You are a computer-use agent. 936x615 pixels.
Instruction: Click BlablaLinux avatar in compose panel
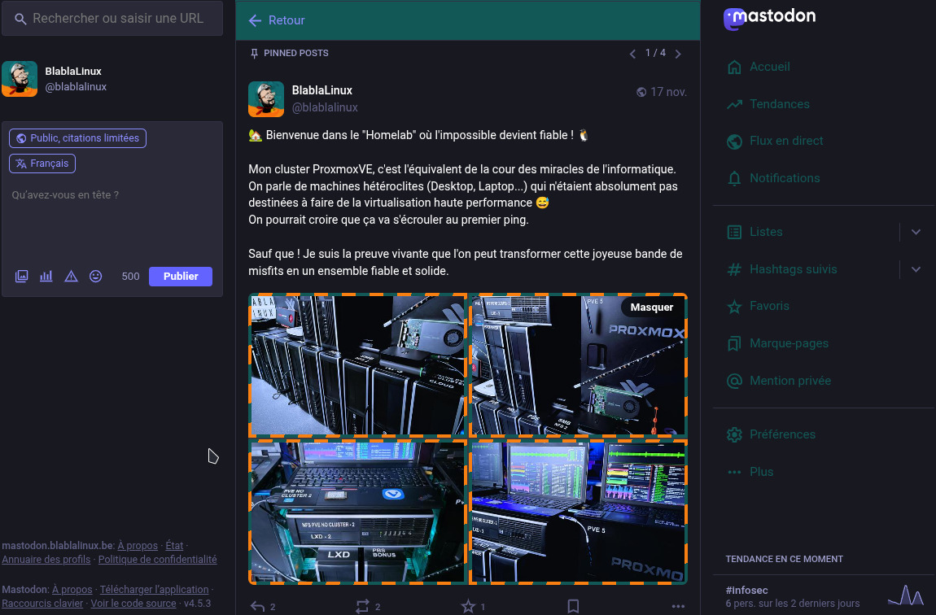[x=20, y=79]
